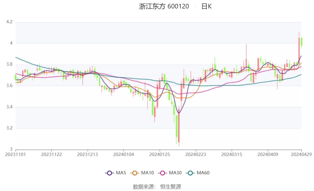This screenshot has height=191, width=314.
Task: Click x-axis date label 20240104
Action: [124, 154]
